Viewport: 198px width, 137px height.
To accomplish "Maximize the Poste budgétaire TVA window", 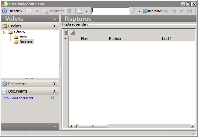I will tap(188, 4).
